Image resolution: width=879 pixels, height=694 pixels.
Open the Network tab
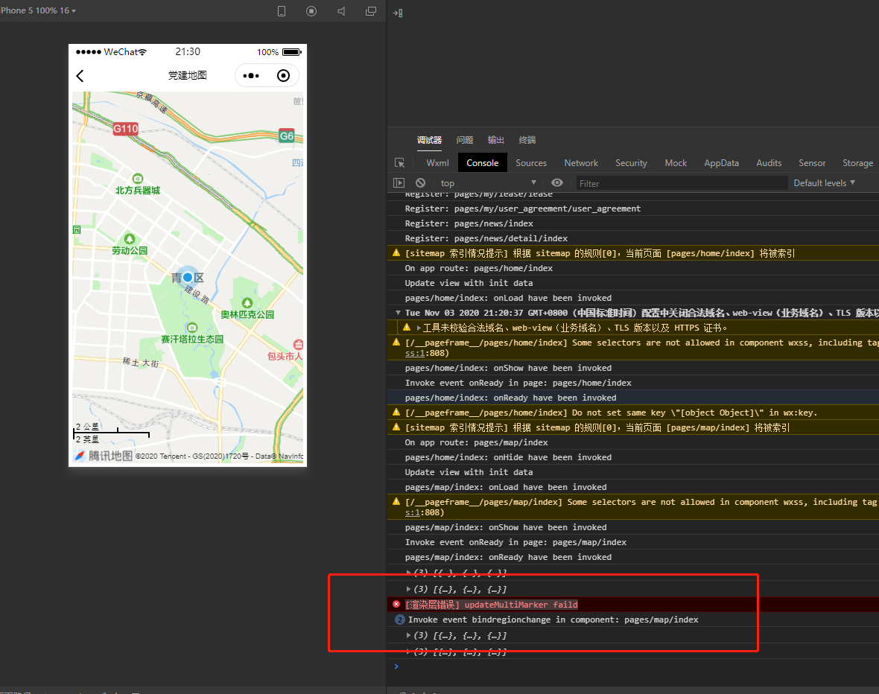[581, 162]
